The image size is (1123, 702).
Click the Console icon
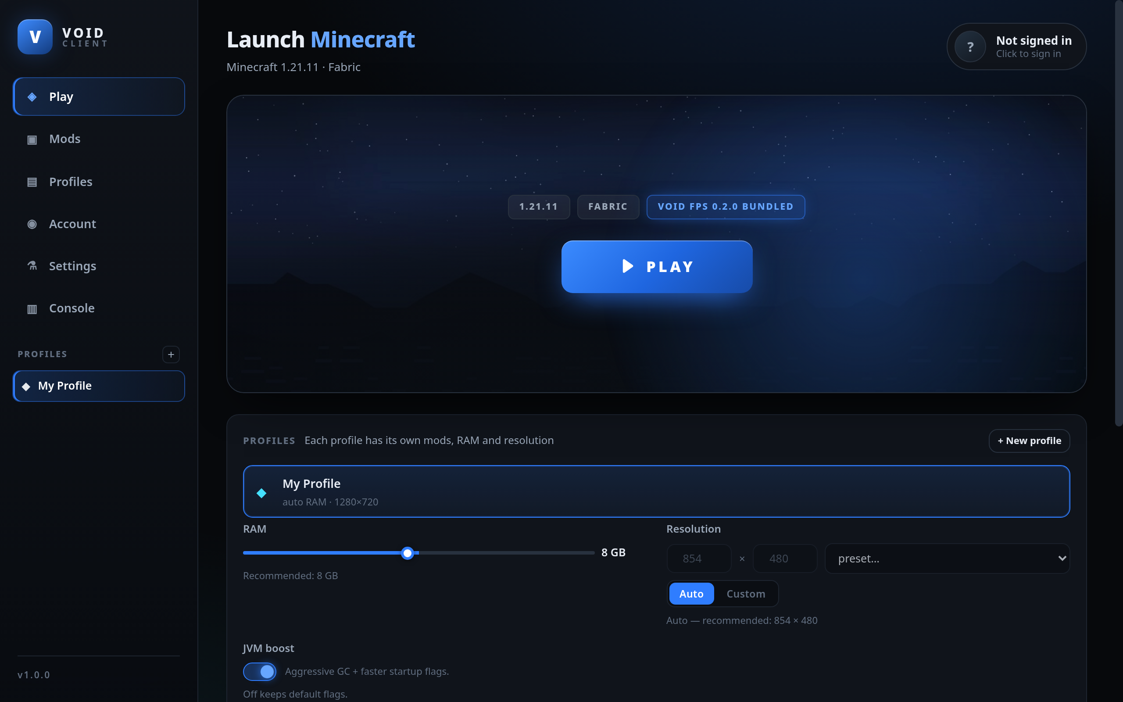(32, 309)
